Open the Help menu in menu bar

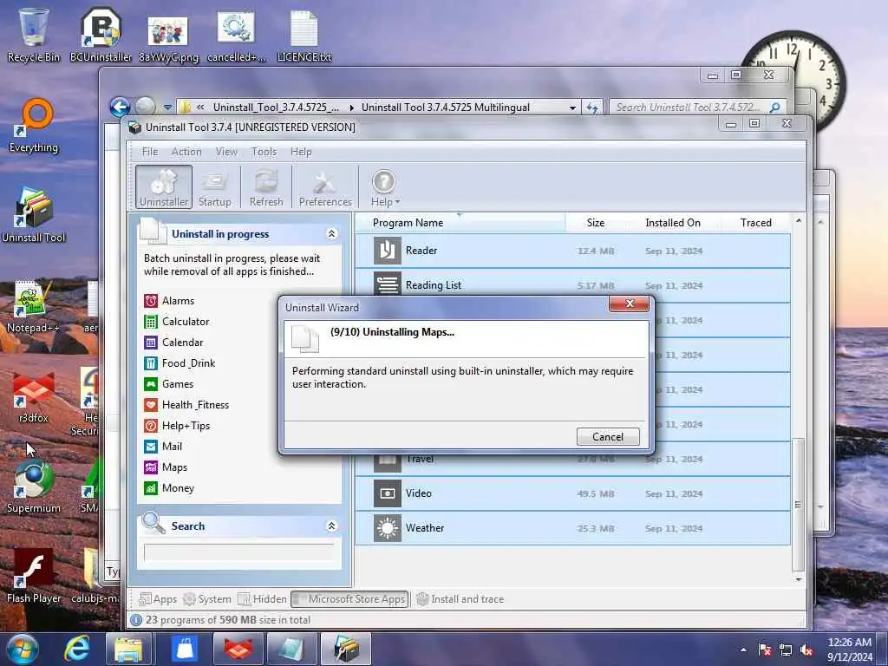pos(301,152)
